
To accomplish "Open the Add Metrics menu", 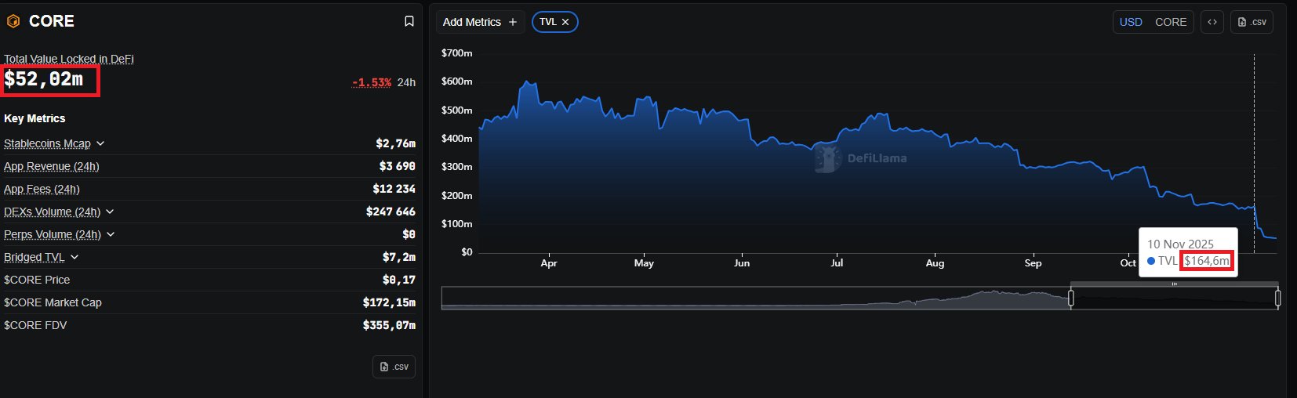I will click(x=471, y=22).
